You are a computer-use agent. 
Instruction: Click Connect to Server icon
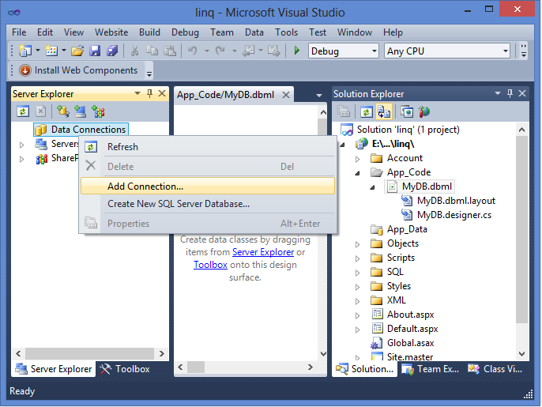coord(81,111)
